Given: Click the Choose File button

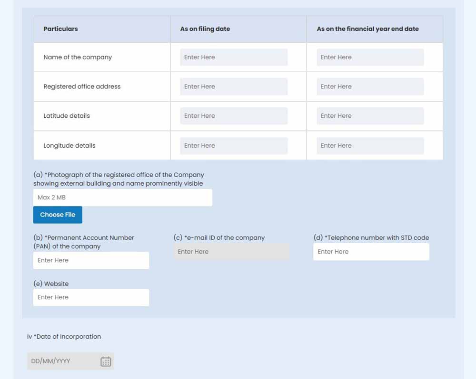Looking at the screenshot, I should pyautogui.click(x=58, y=215).
